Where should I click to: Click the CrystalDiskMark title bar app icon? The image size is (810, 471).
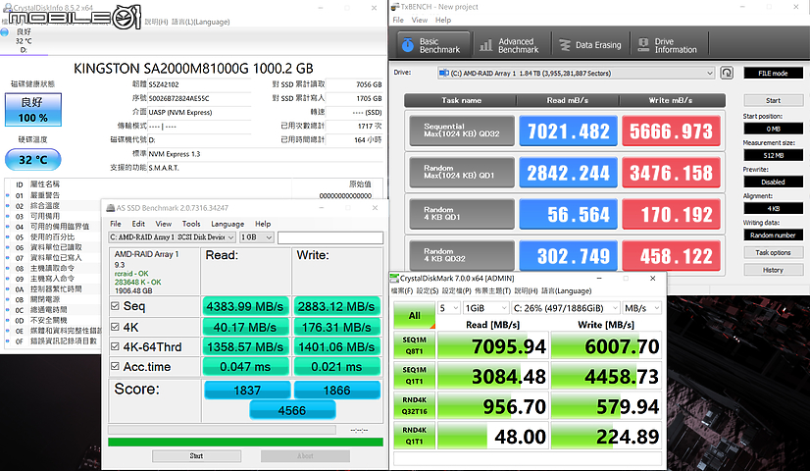394,278
